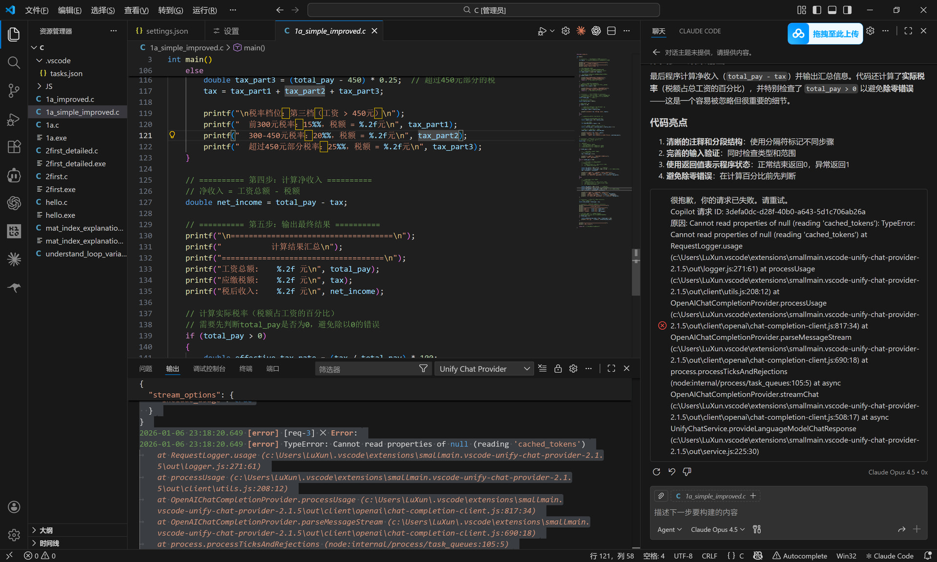Click Claude Code status bar item
937x562 pixels.
click(889, 556)
